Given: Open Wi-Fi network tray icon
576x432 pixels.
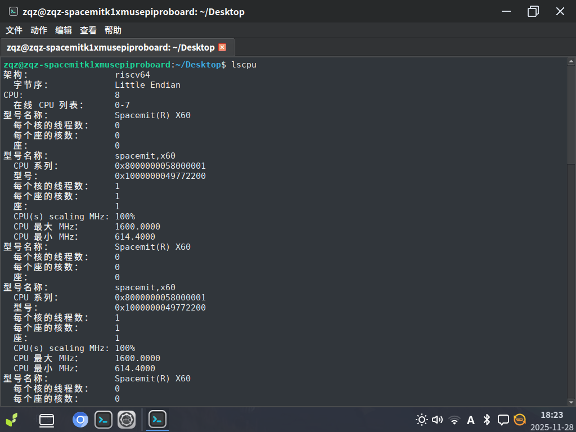Looking at the screenshot, I should [x=454, y=420].
